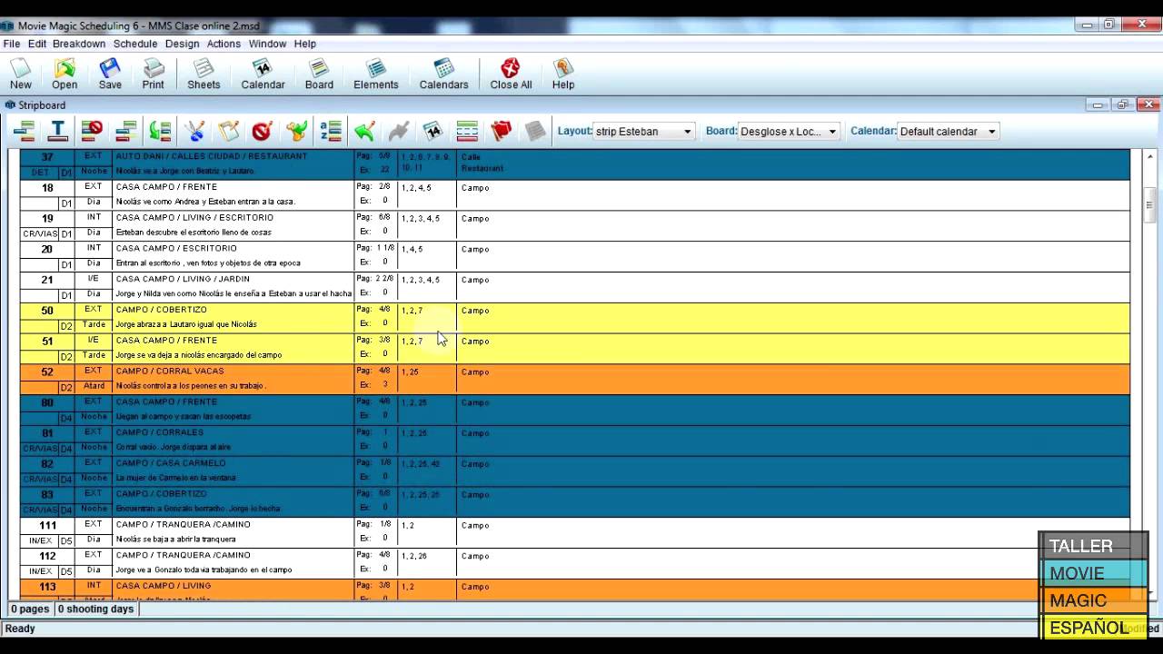Click the green undo arrow icon
Image resolution: width=1163 pixels, height=654 pixels.
[364, 131]
